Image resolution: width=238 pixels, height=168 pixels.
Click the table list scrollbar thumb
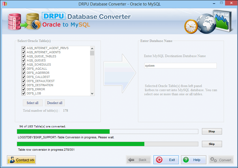[x=92, y=53]
